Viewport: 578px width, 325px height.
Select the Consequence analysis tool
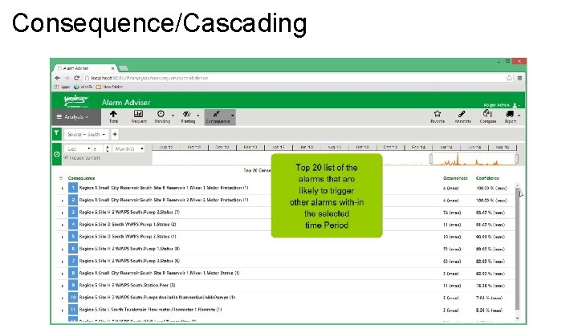pyautogui.click(x=217, y=117)
